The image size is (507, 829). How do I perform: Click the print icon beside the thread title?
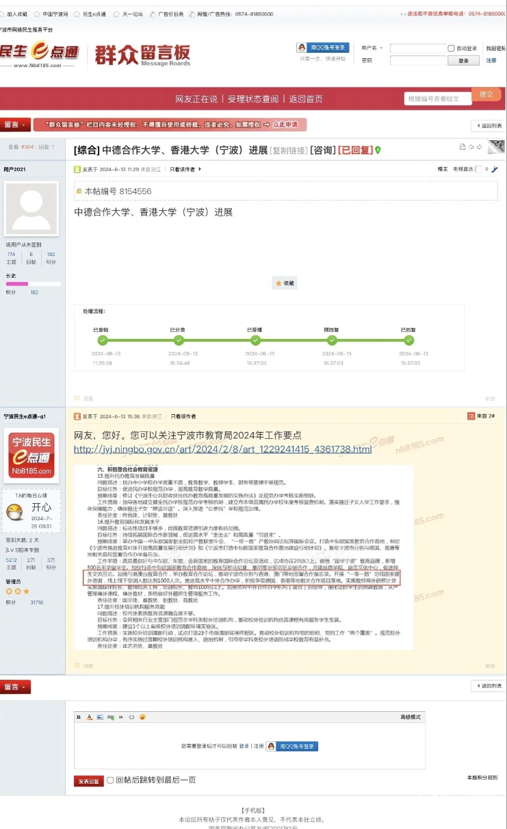click(463, 146)
